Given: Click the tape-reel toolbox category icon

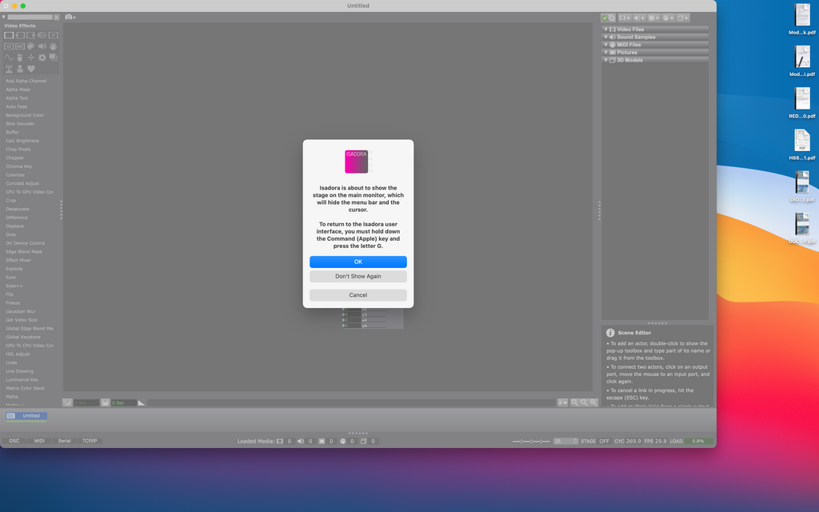Looking at the screenshot, I should coord(20,46).
